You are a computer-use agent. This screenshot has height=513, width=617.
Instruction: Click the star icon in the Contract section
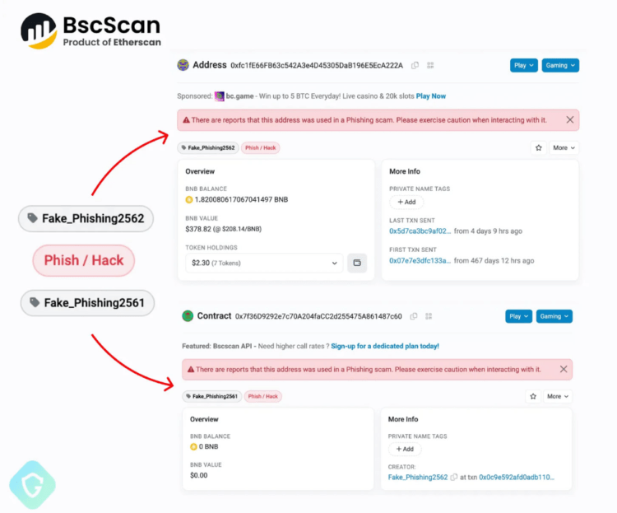[x=533, y=396]
